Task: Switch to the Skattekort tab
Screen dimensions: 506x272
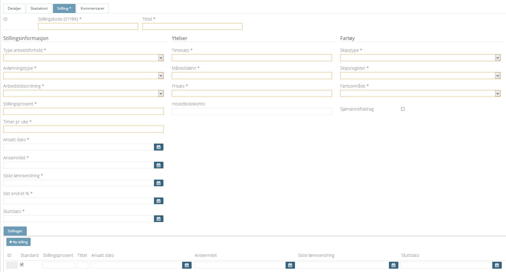Action: (x=39, y=8)
